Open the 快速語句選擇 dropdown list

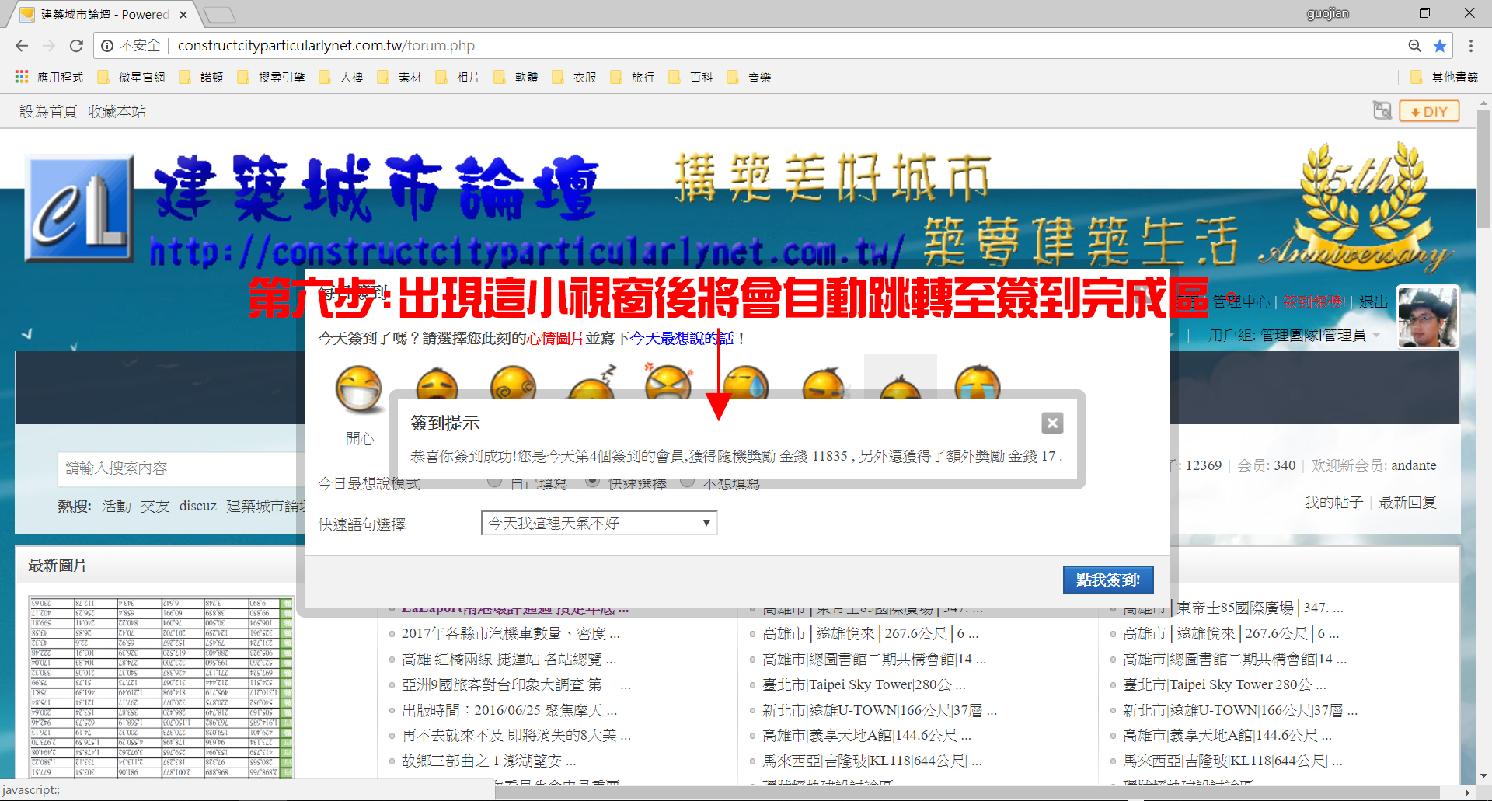click(x=598, y=523)
